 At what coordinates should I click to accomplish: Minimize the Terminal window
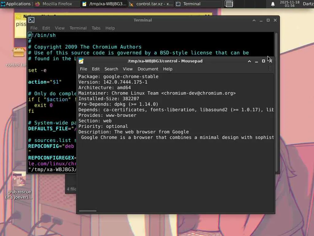[261, 20]
